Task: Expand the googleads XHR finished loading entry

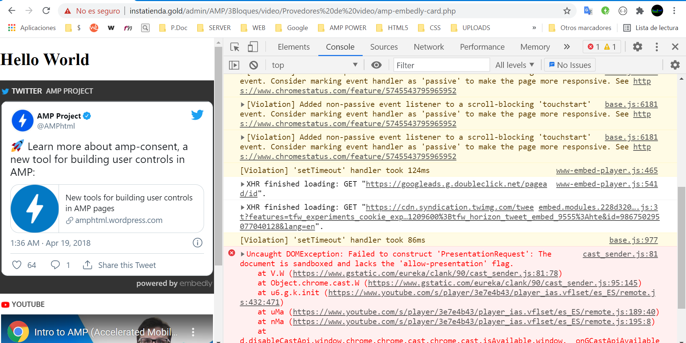Action: click(243, 184)
